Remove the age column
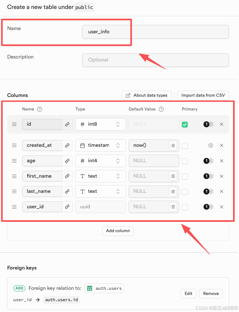Viewport: 239px width, 312px height. pos(221,161)
